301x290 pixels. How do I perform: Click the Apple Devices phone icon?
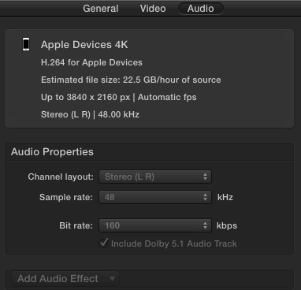(26, 44)
